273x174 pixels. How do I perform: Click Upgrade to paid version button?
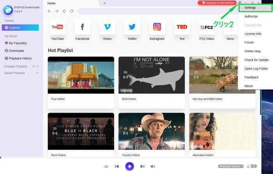pos(217,3)
